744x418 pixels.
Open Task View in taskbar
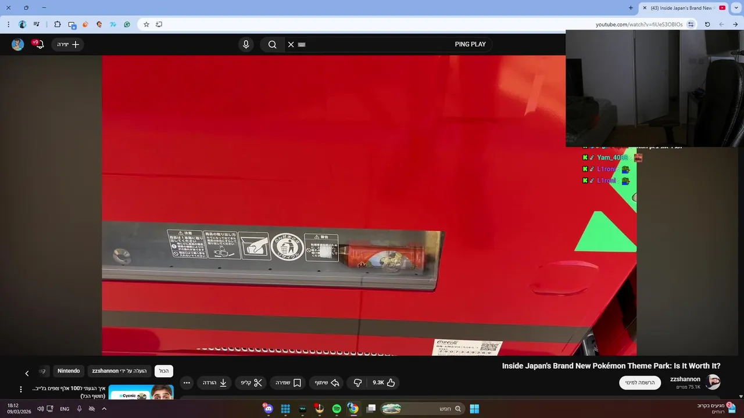[x=371, y=409]
